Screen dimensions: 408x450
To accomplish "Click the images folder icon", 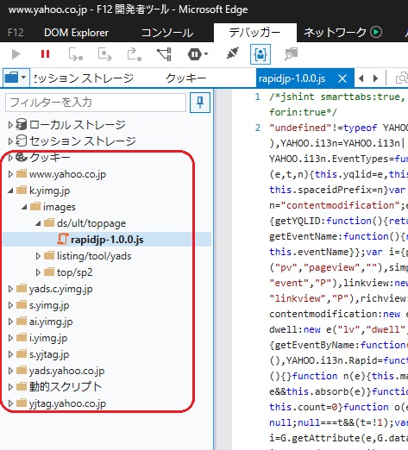I will (35, 206).
